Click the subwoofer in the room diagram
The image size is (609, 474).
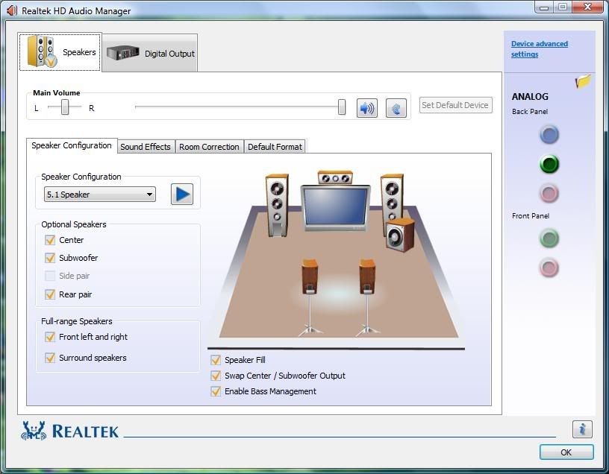400,235
